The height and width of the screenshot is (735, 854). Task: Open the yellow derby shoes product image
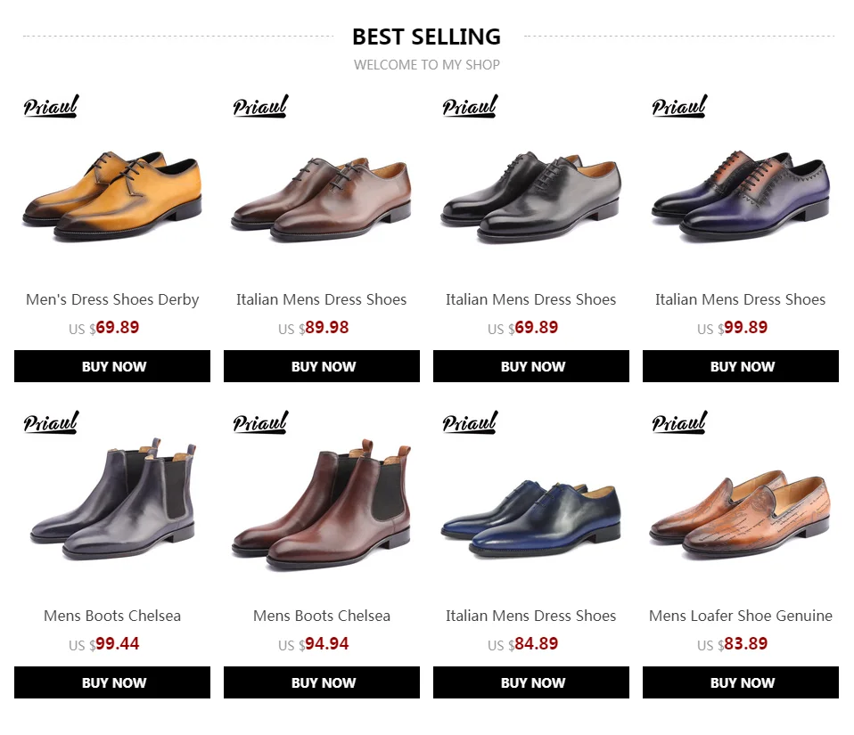pos(112,197)
